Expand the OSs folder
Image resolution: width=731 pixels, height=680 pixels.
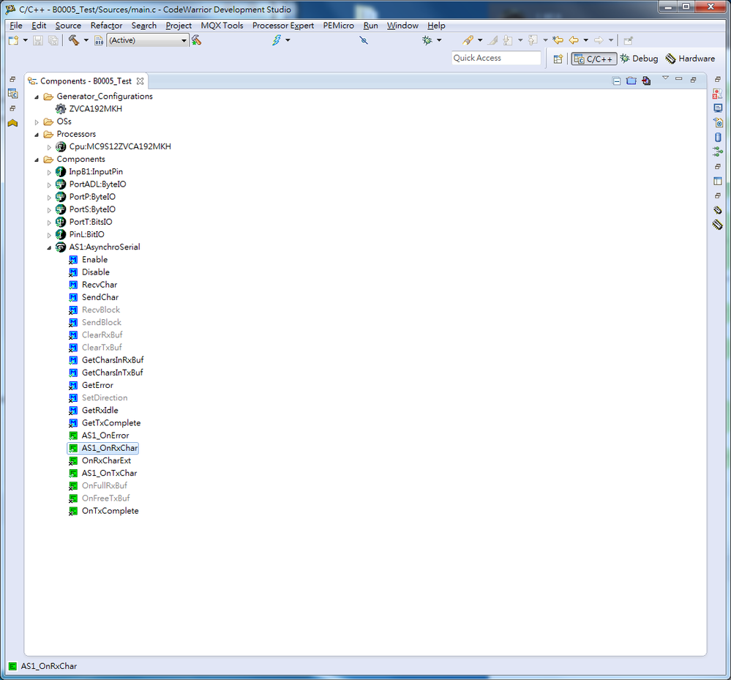(37, 122)
